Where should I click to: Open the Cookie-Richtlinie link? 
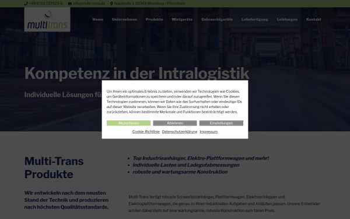coord(146,131)
